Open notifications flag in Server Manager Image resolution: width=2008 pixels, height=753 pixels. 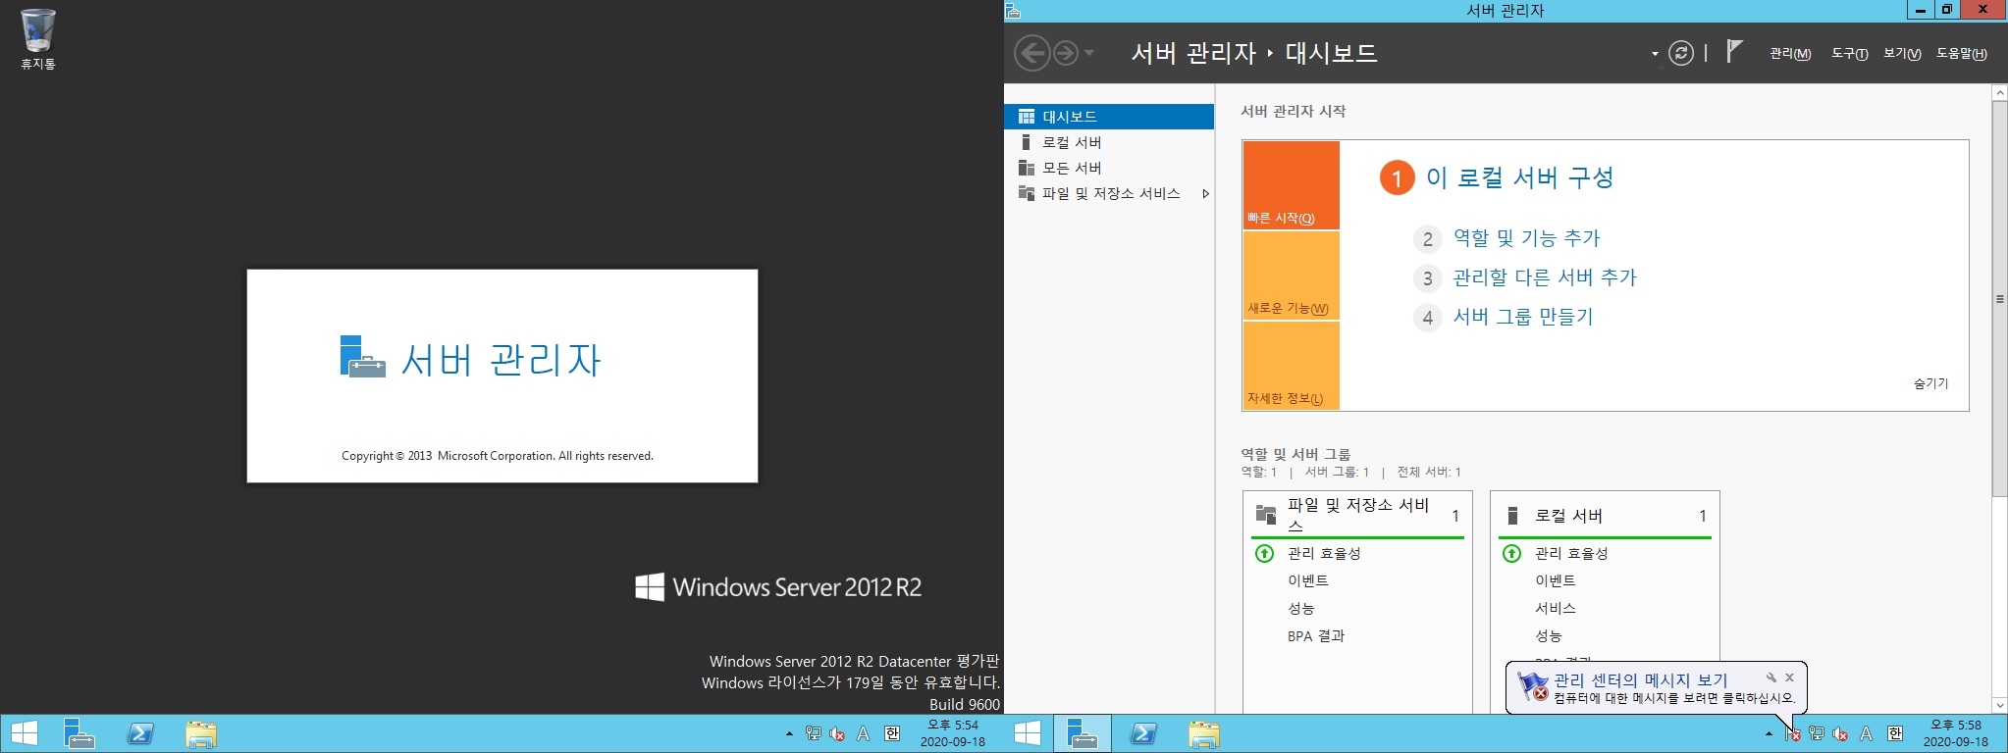[x=1734, y=51]
